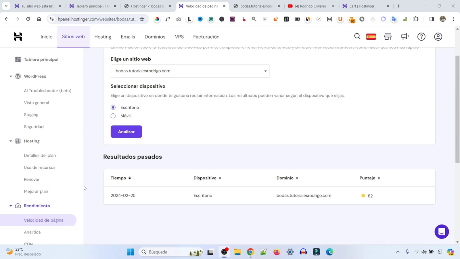This screenshot has width=460, height=259.
Task: Open Detalles del plan link
Action: [x=40, y=155]
